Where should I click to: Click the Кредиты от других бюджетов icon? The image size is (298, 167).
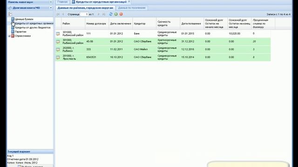13,27
